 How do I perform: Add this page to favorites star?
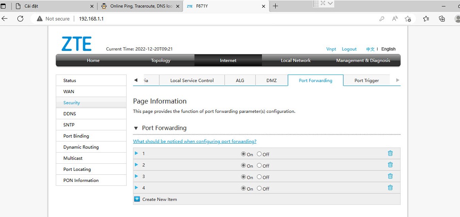408,19
